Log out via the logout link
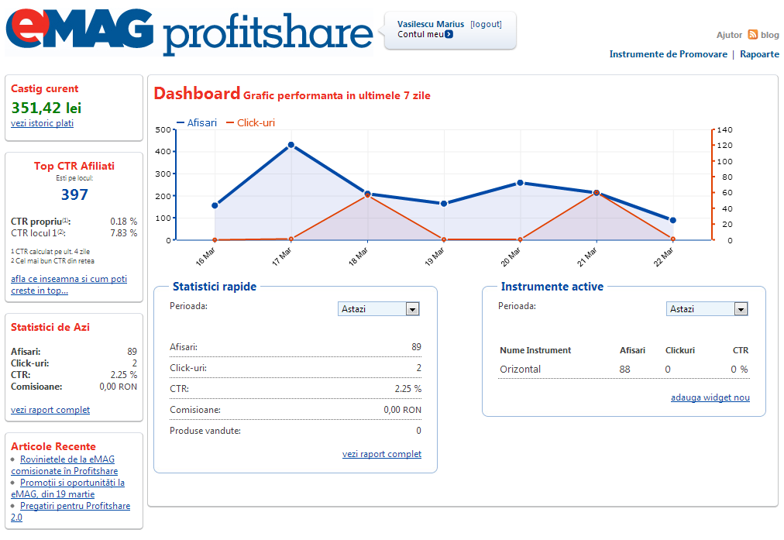The image size is (784, 540). 486,24
